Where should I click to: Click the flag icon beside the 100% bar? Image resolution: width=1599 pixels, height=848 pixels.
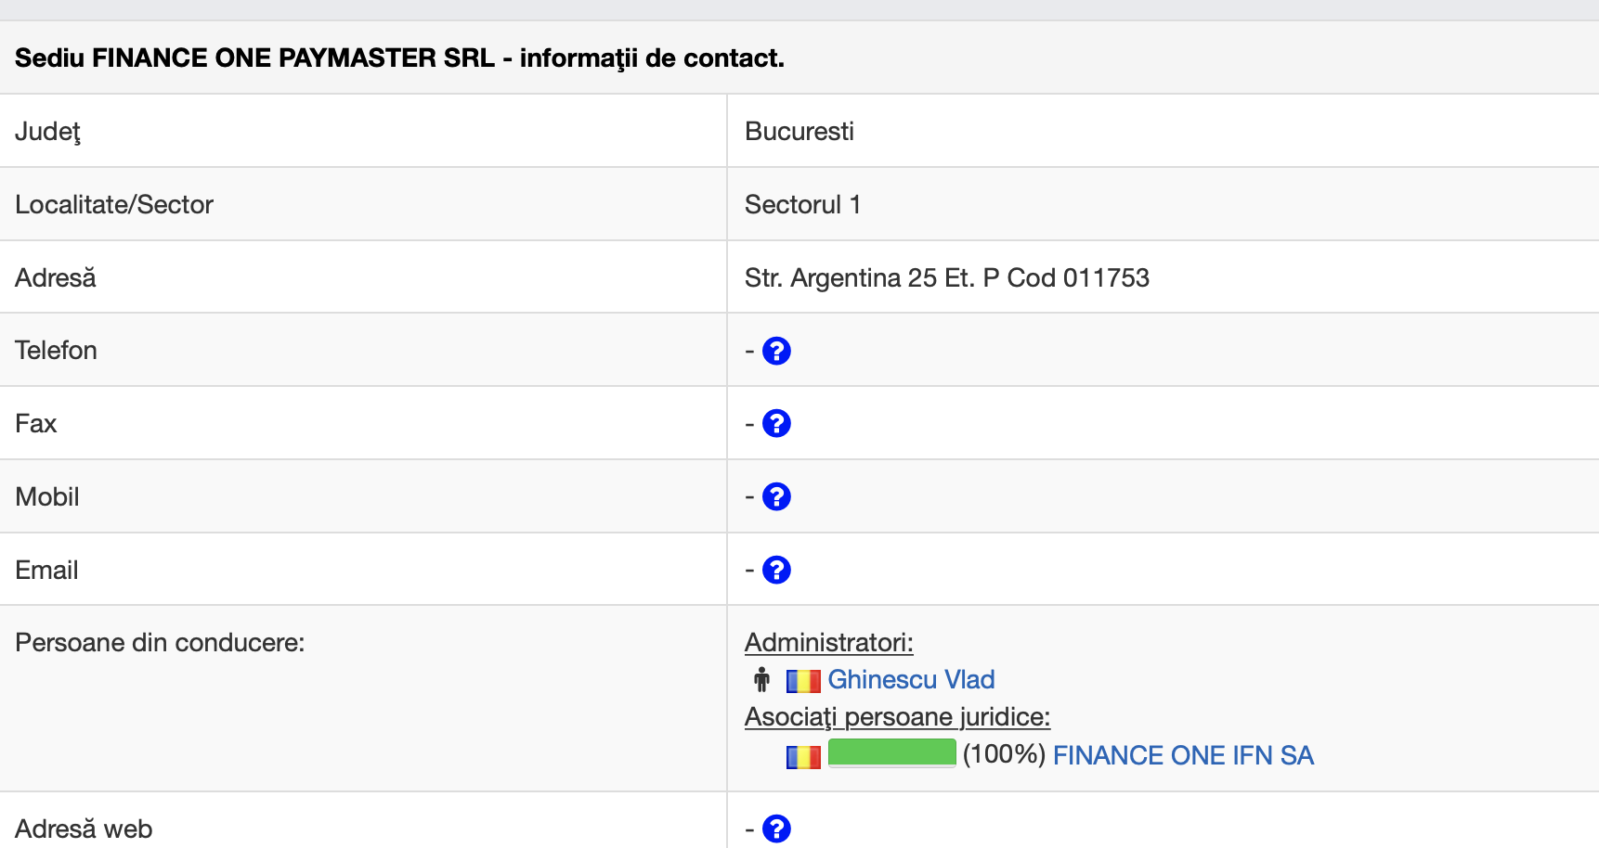coord(803,757)
